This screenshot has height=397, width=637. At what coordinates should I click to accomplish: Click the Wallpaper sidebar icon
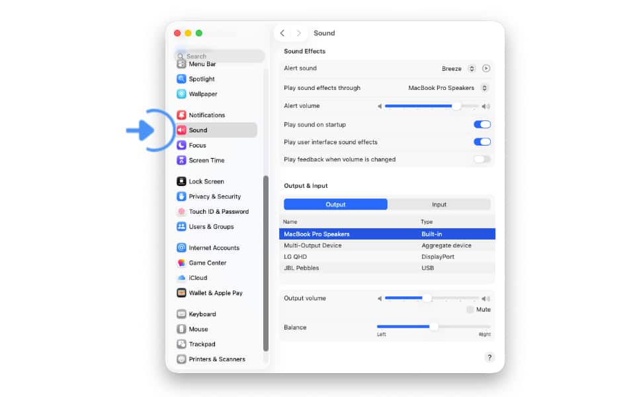coord(181,94)
